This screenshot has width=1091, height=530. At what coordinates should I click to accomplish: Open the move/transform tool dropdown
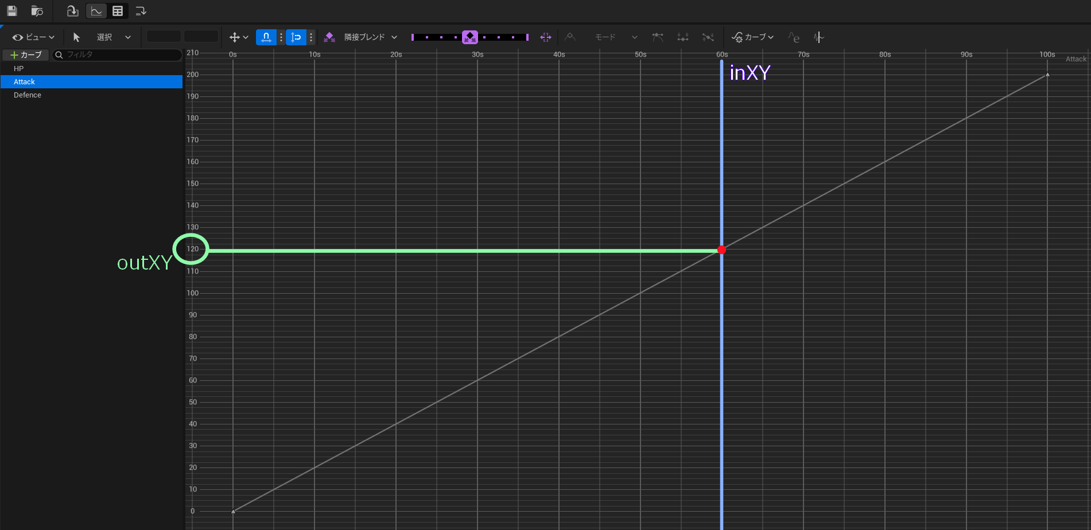(239, 37)
